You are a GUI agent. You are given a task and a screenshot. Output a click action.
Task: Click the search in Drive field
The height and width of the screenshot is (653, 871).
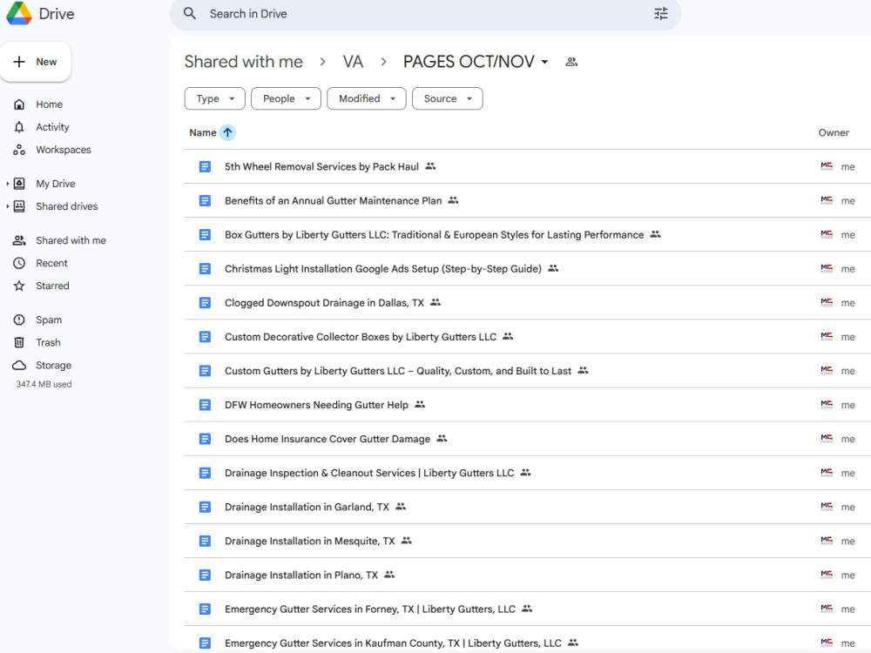(425, 14)
